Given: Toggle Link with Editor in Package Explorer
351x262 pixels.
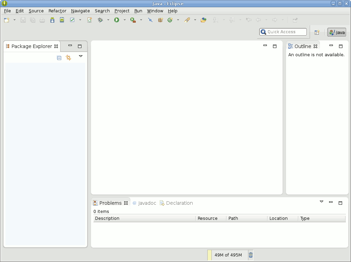Looking at the screenshot, I should [68, 58].
